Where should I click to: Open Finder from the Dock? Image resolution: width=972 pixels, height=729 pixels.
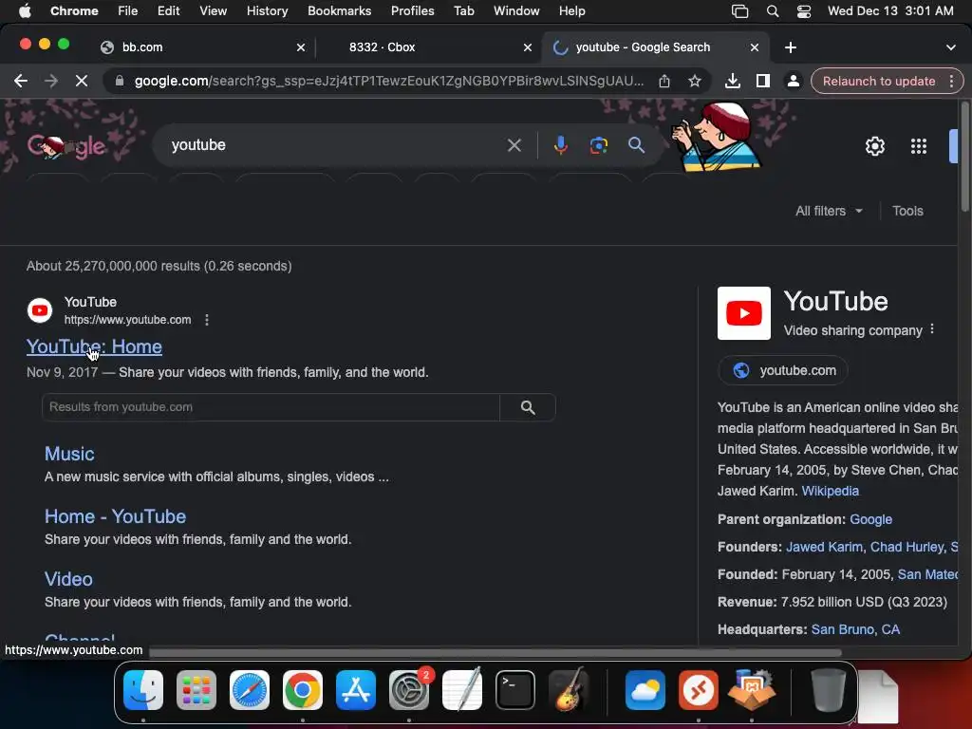click(143, 690)
